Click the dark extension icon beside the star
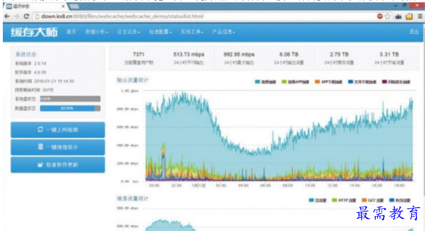The image size is (425, 231). coord(398,16)
